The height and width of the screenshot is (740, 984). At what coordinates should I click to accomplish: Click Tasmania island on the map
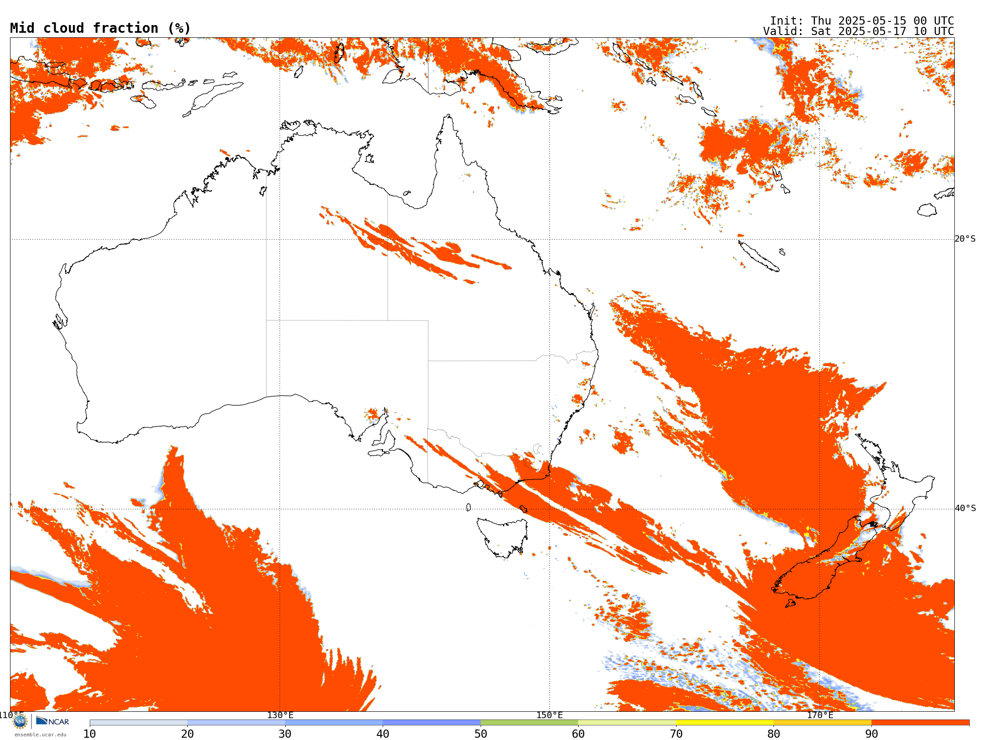click(x=502, y=537)
